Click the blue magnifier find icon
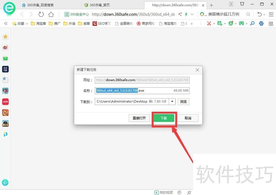Viewport: 276px width, 195px height. 252,23
